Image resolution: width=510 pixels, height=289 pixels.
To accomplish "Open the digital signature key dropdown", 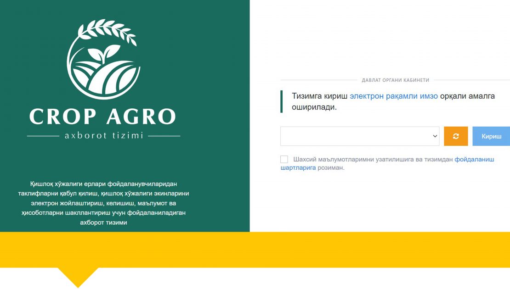I will coord(359,136).
